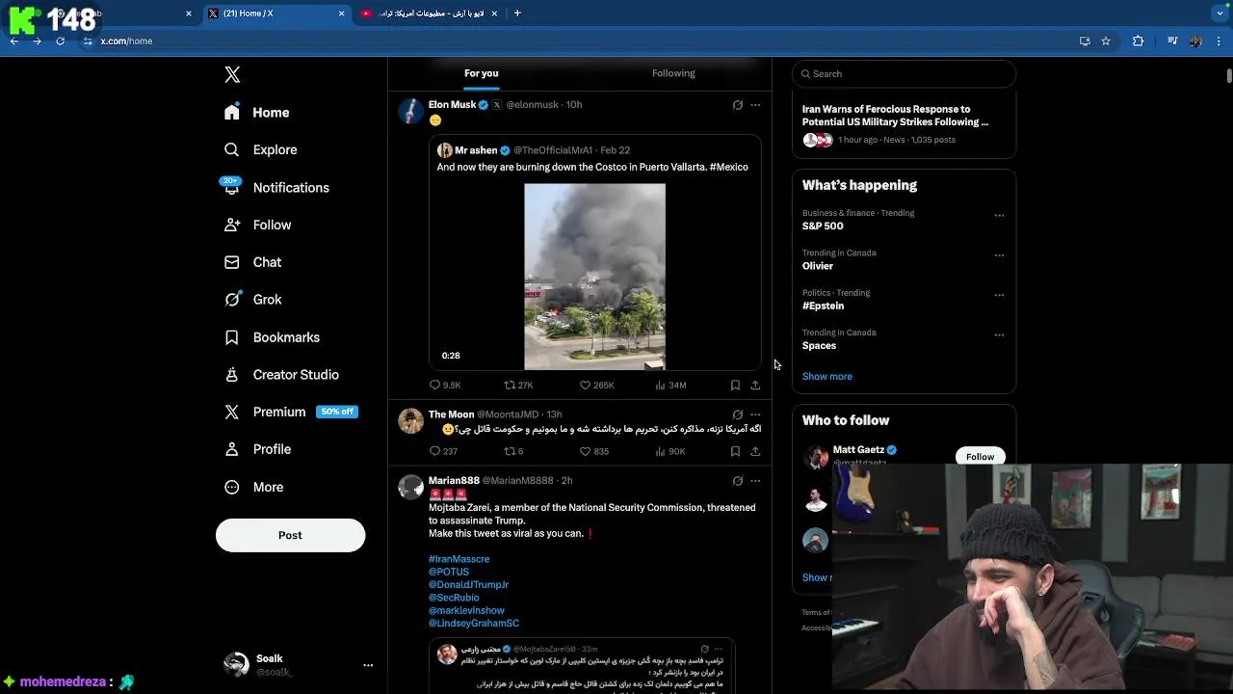View analytics of Elon Musk's post (34M)
Screen dimensions: 1233x694
(x=670, y=385)
